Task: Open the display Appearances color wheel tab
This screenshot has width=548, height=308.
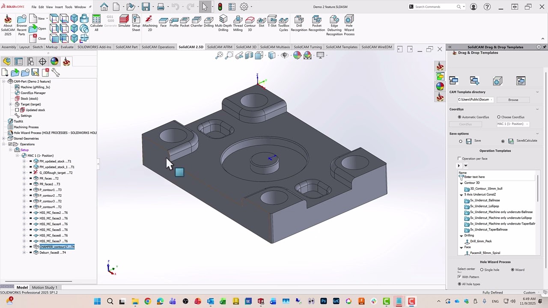Action: 54,62
